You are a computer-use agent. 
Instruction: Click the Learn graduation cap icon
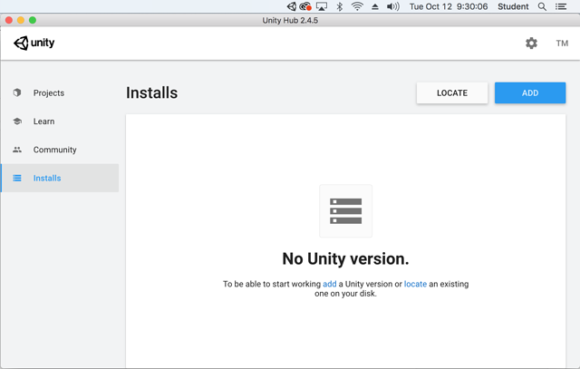[x=17, y=121]
